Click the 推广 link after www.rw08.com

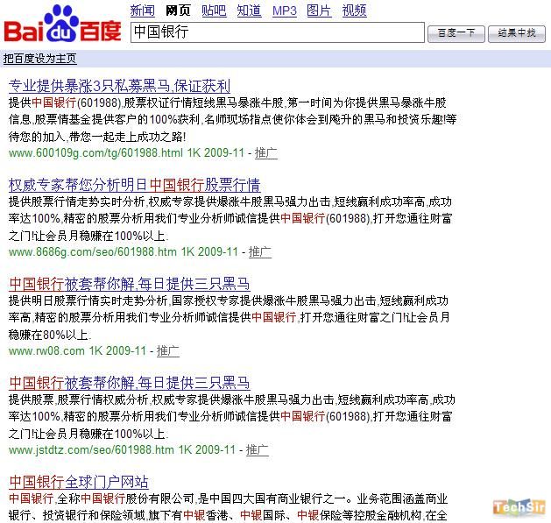[168, 350]
